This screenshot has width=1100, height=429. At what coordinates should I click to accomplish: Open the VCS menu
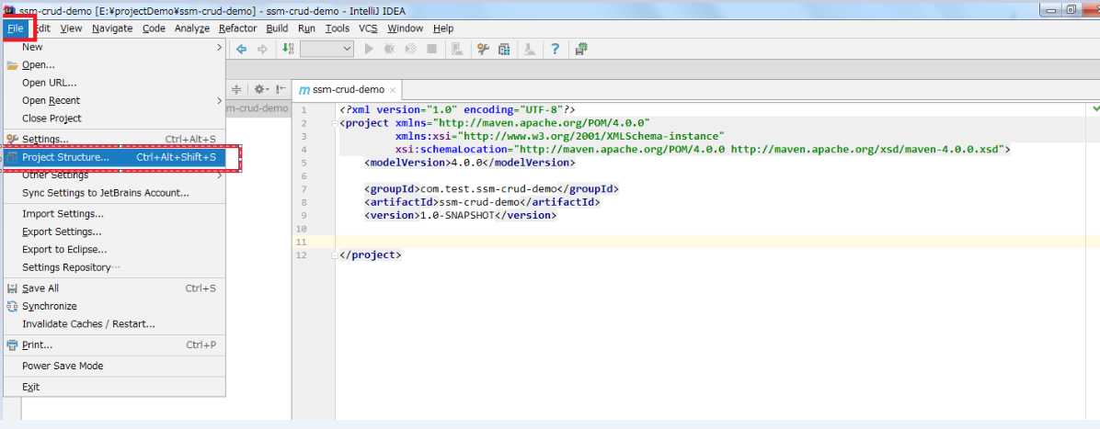[368, 28]
